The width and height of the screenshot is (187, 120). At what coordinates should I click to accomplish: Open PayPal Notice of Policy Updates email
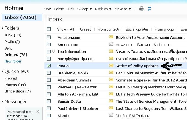(137, 66)
